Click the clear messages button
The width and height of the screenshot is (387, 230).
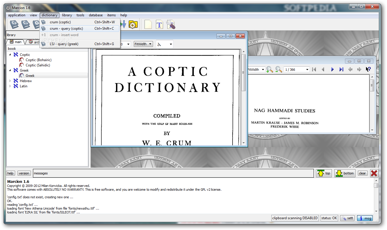(363, 173)
